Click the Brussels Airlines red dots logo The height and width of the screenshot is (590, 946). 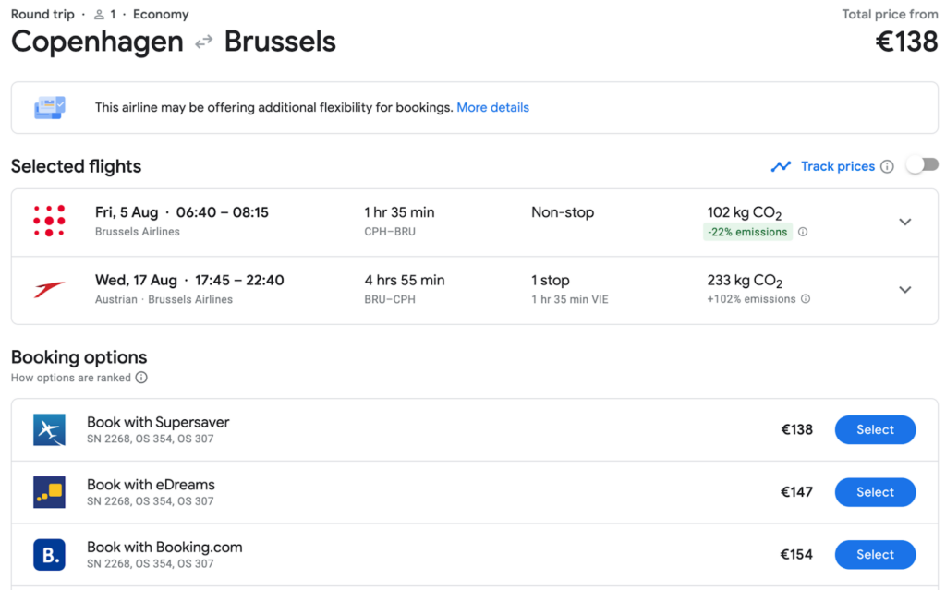tap(49, 222)
